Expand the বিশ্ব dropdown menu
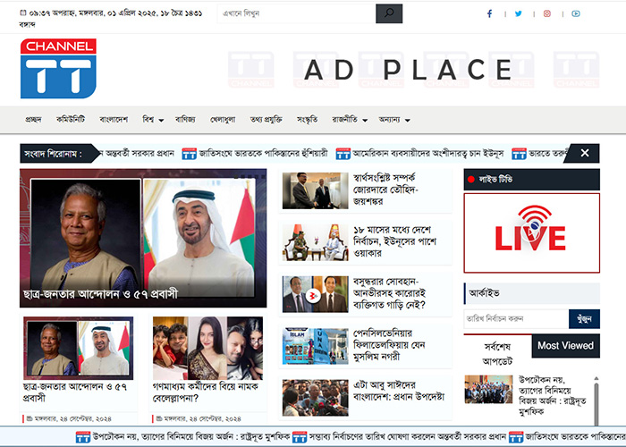 152,119
